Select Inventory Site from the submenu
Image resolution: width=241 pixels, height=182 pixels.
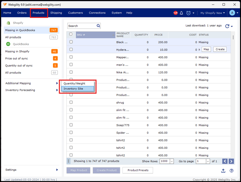(x=77, y=89)
